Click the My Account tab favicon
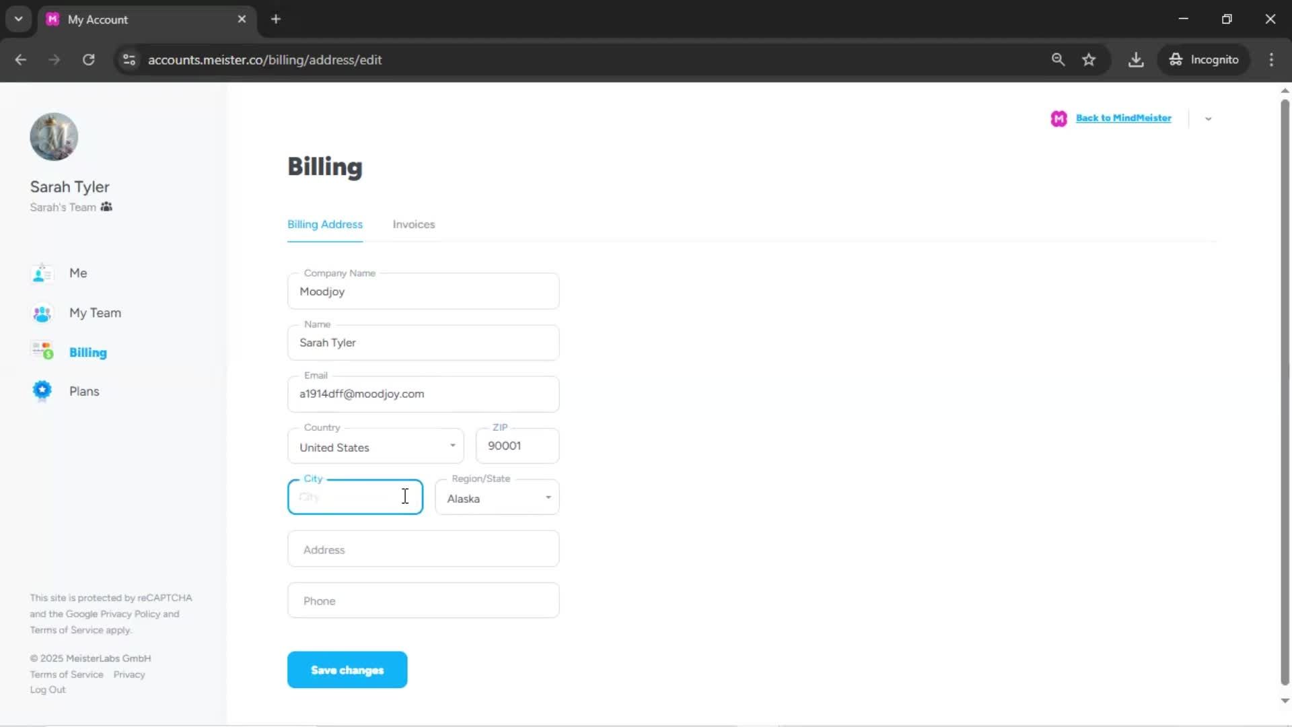1292x727 pixels. pyautogui.click(x=52, y=20)
